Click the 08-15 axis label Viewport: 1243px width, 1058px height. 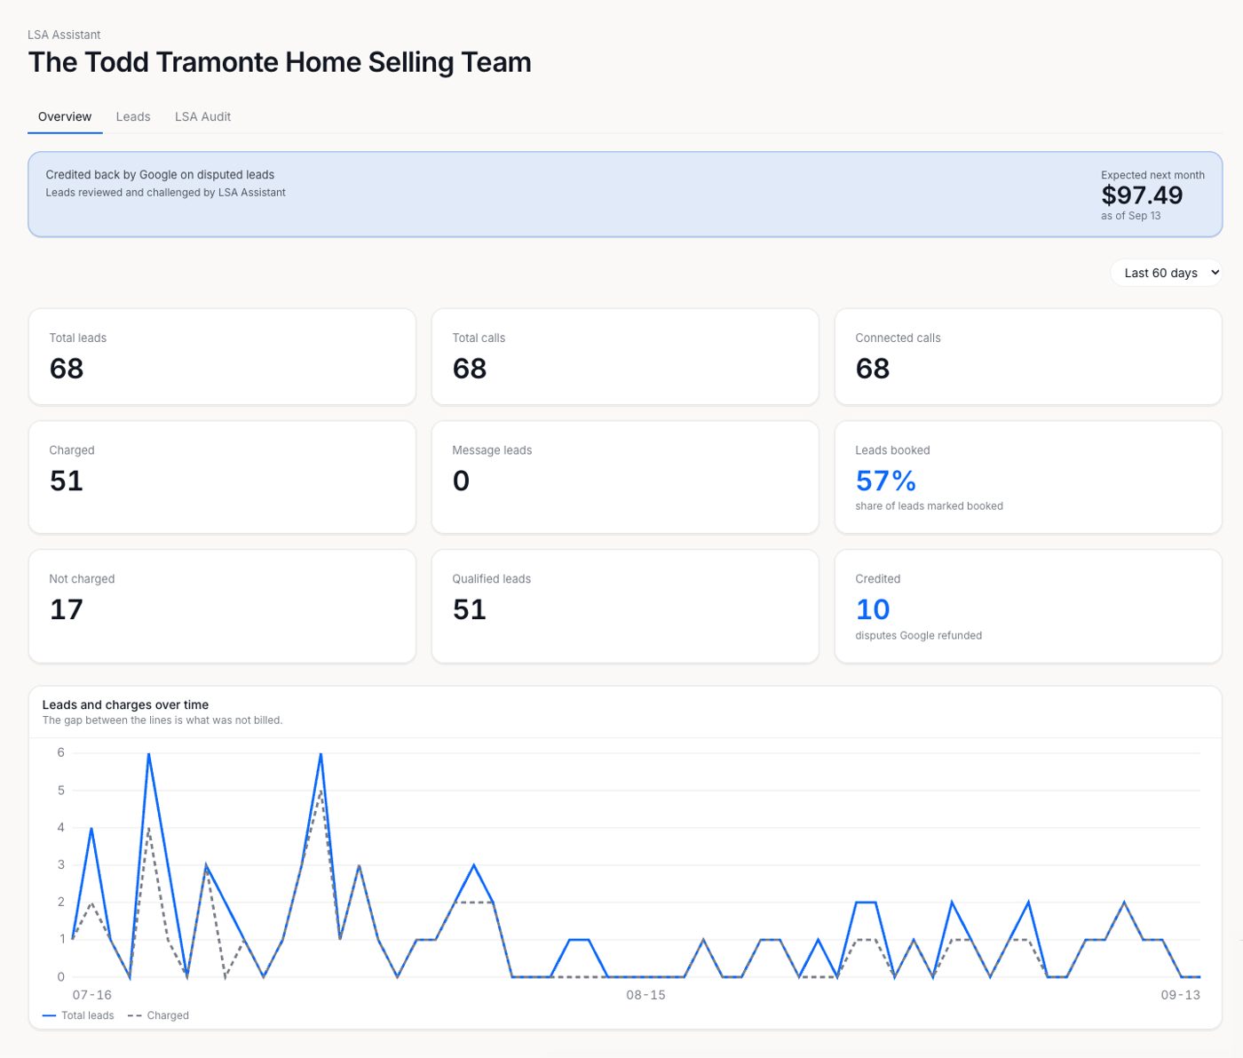(645, 995)
